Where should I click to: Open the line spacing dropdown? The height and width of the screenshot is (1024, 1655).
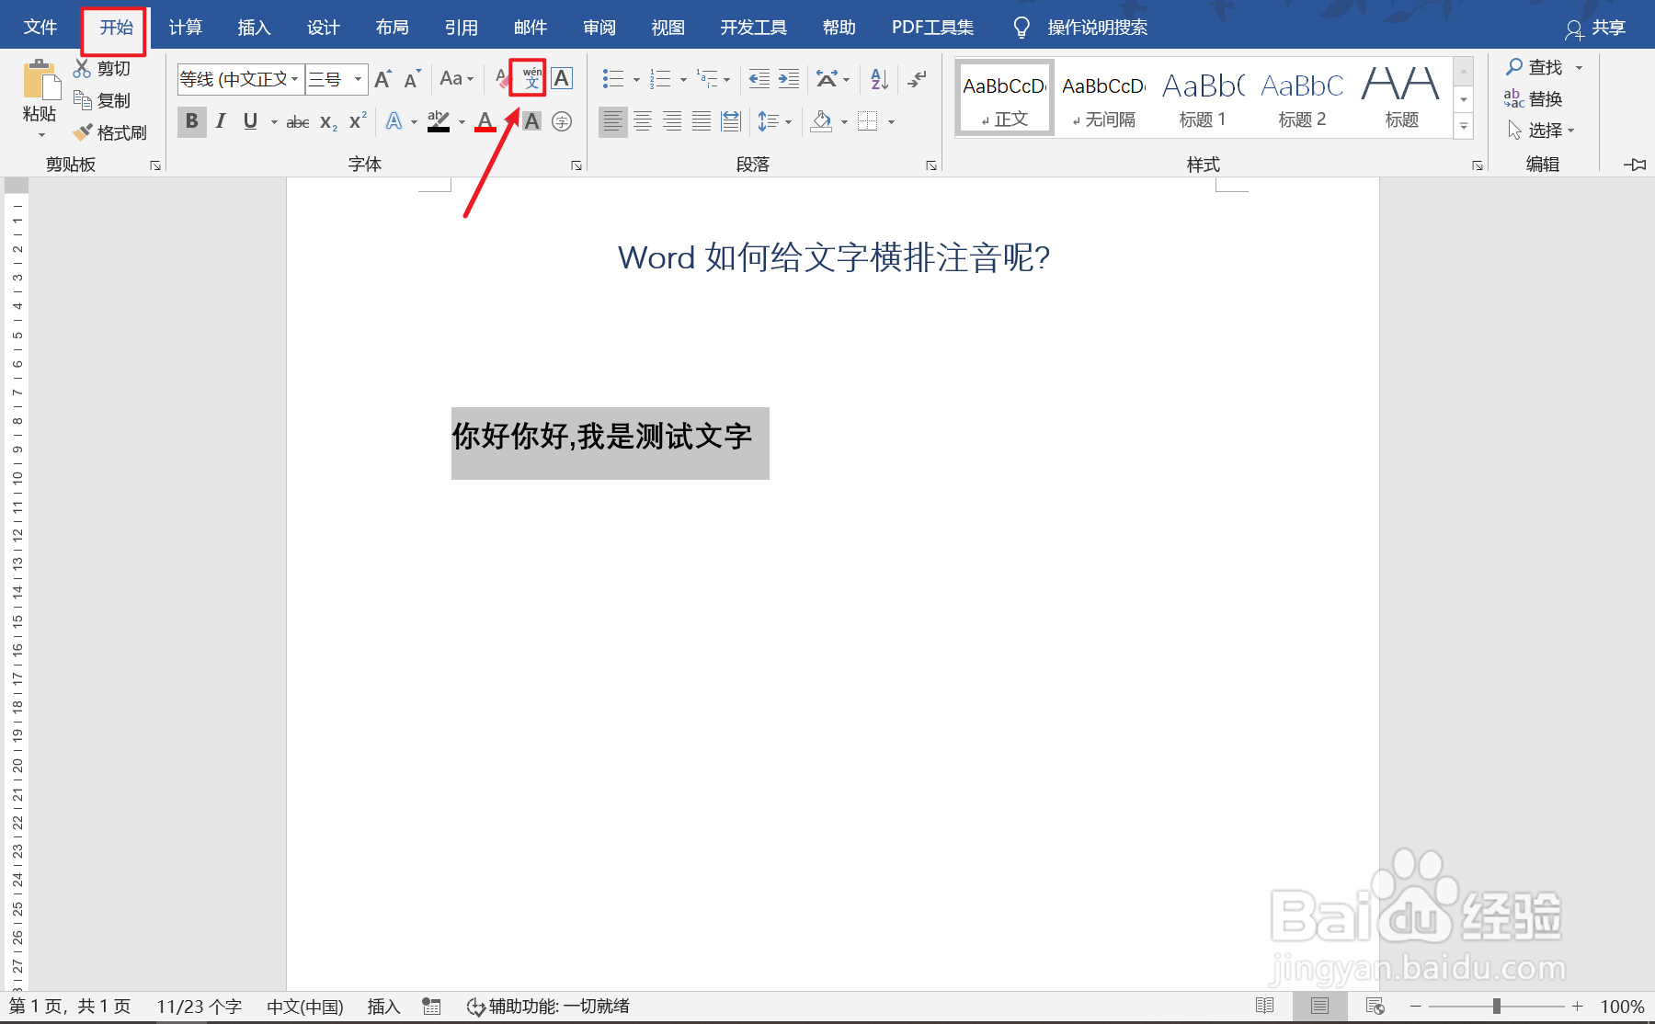click(x=774, y=121)
